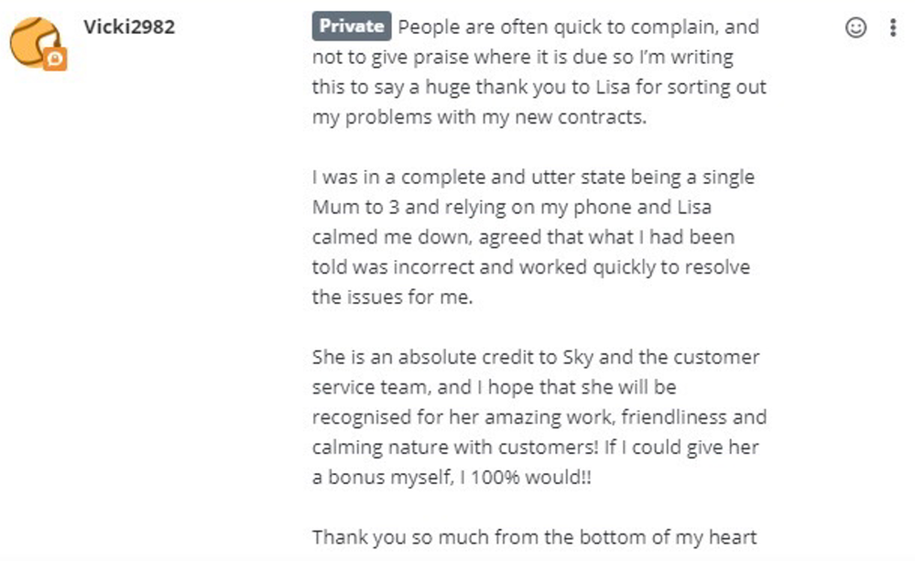915x561 pixels.
Task: Click the Private label badge
Action: point(352,27)
